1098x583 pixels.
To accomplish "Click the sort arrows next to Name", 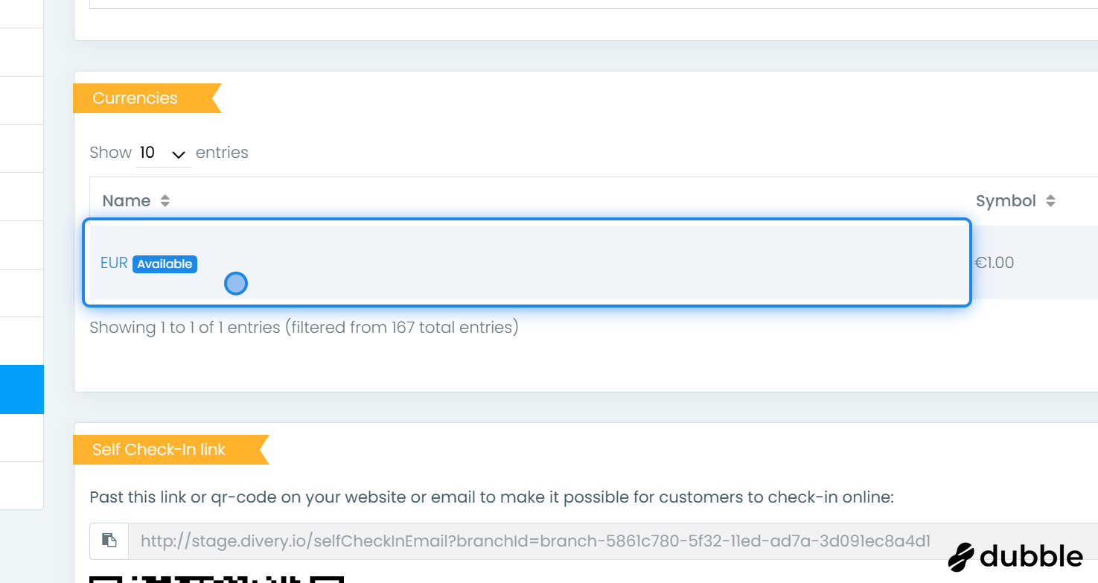I will 165,201.
